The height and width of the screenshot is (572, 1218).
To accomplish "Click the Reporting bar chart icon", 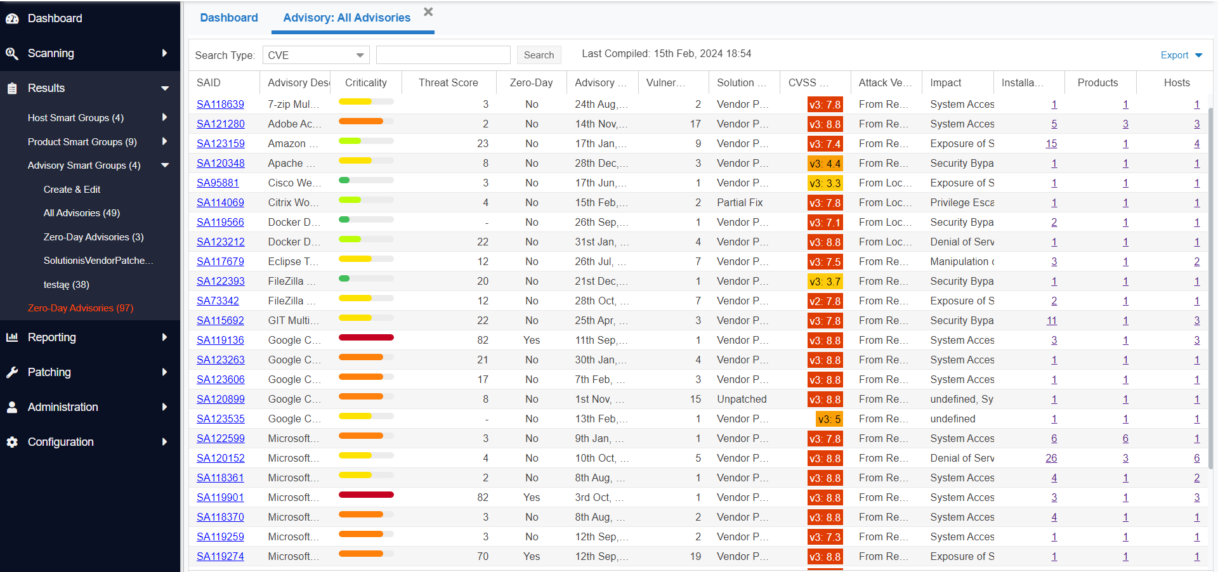I will pyautogui.click(x=12, y=337).
